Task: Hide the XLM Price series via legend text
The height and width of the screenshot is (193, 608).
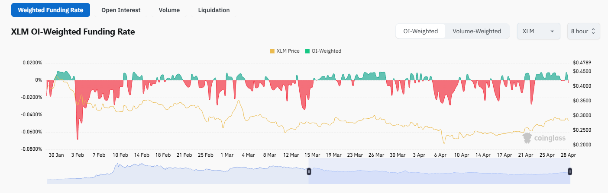Action: click(288, 51)
